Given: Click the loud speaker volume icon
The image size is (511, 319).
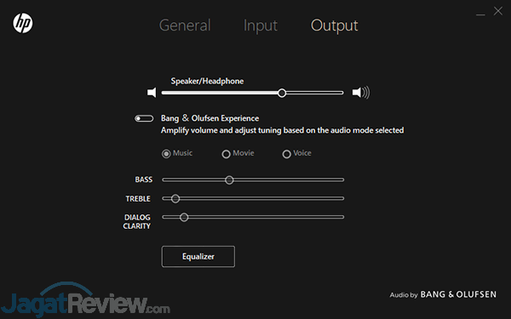Looking at the screenshot, I should (x=361, y=93).
